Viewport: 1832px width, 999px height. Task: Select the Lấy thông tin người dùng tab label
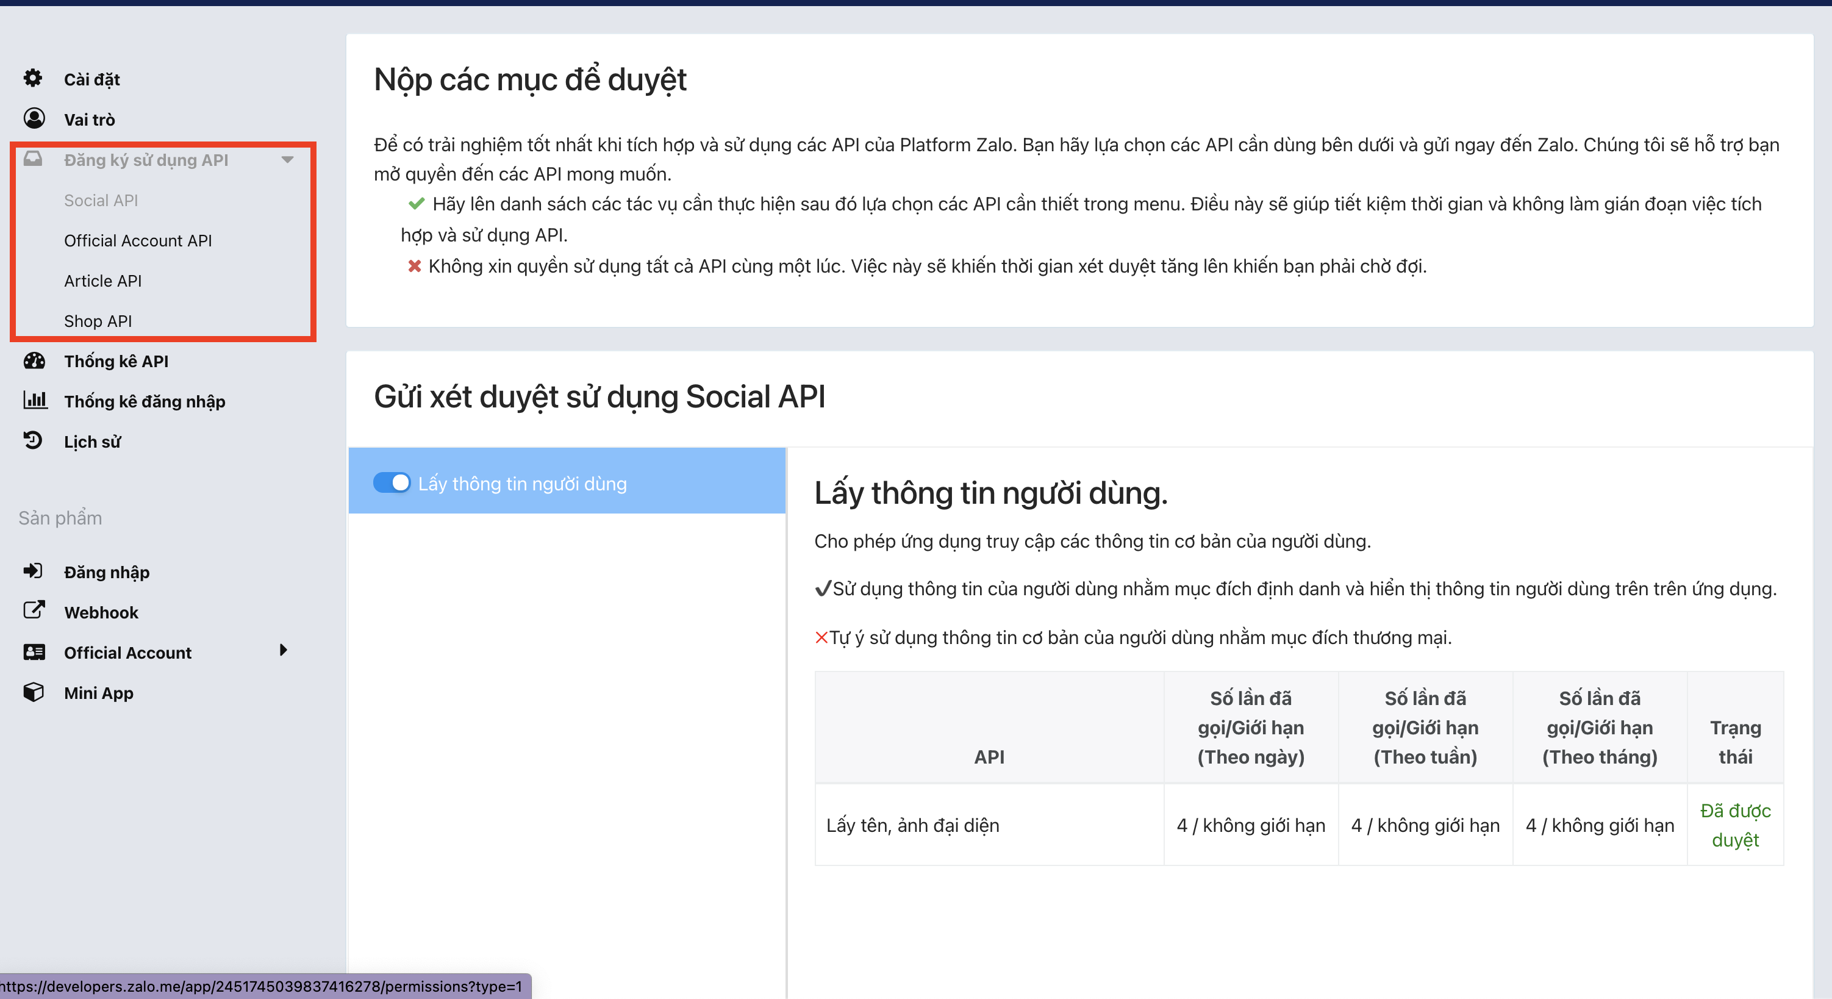pyautogui.click(x=522, y=484)
